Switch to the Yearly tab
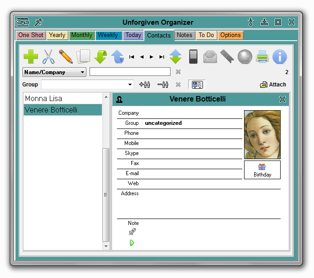 57,35
